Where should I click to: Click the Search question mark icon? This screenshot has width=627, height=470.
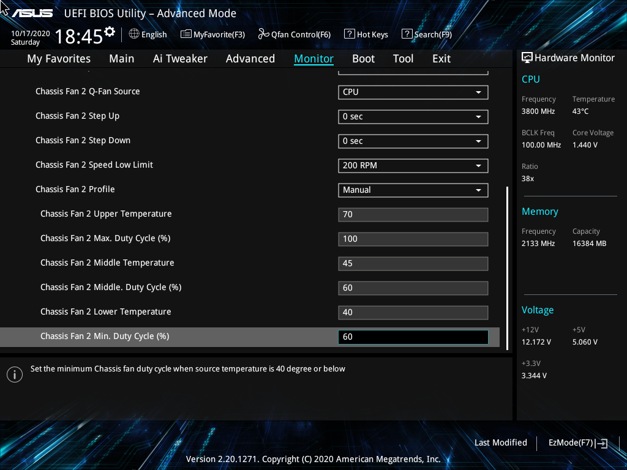(x=407, y=34)
